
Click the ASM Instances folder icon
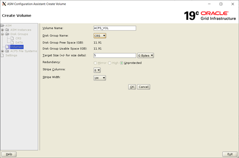point(7,30)
